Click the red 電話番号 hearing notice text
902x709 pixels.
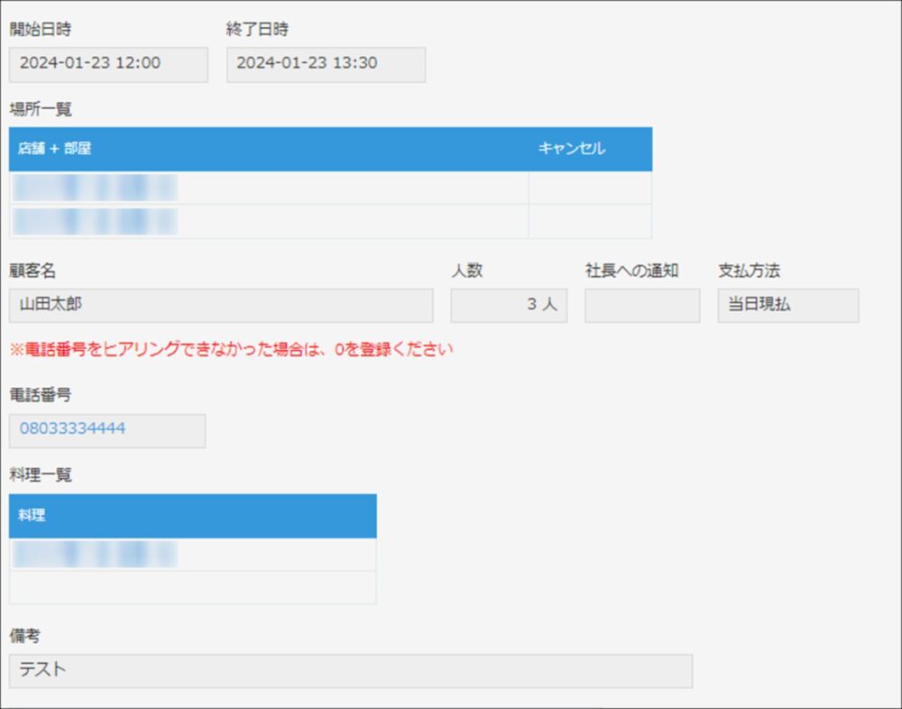tap(231, 349)
